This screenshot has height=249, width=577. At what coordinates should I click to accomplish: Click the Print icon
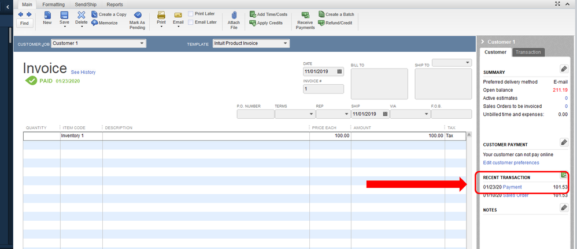pos(161,15)
